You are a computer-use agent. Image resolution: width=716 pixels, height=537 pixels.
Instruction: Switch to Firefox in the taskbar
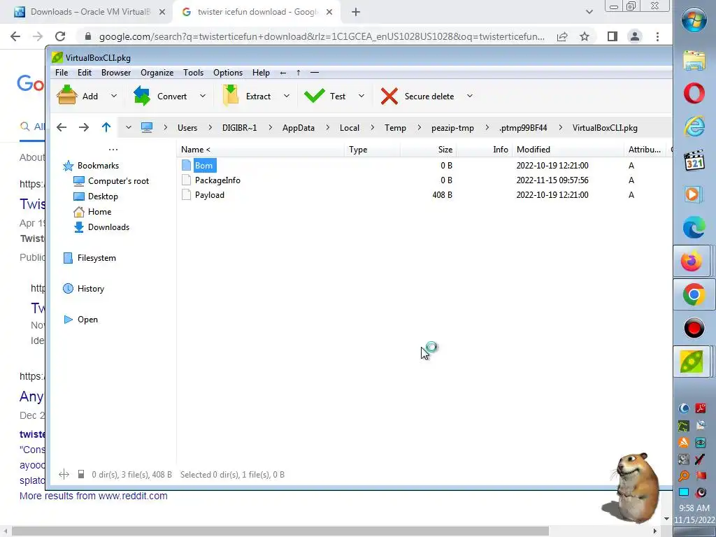point(692,262)
